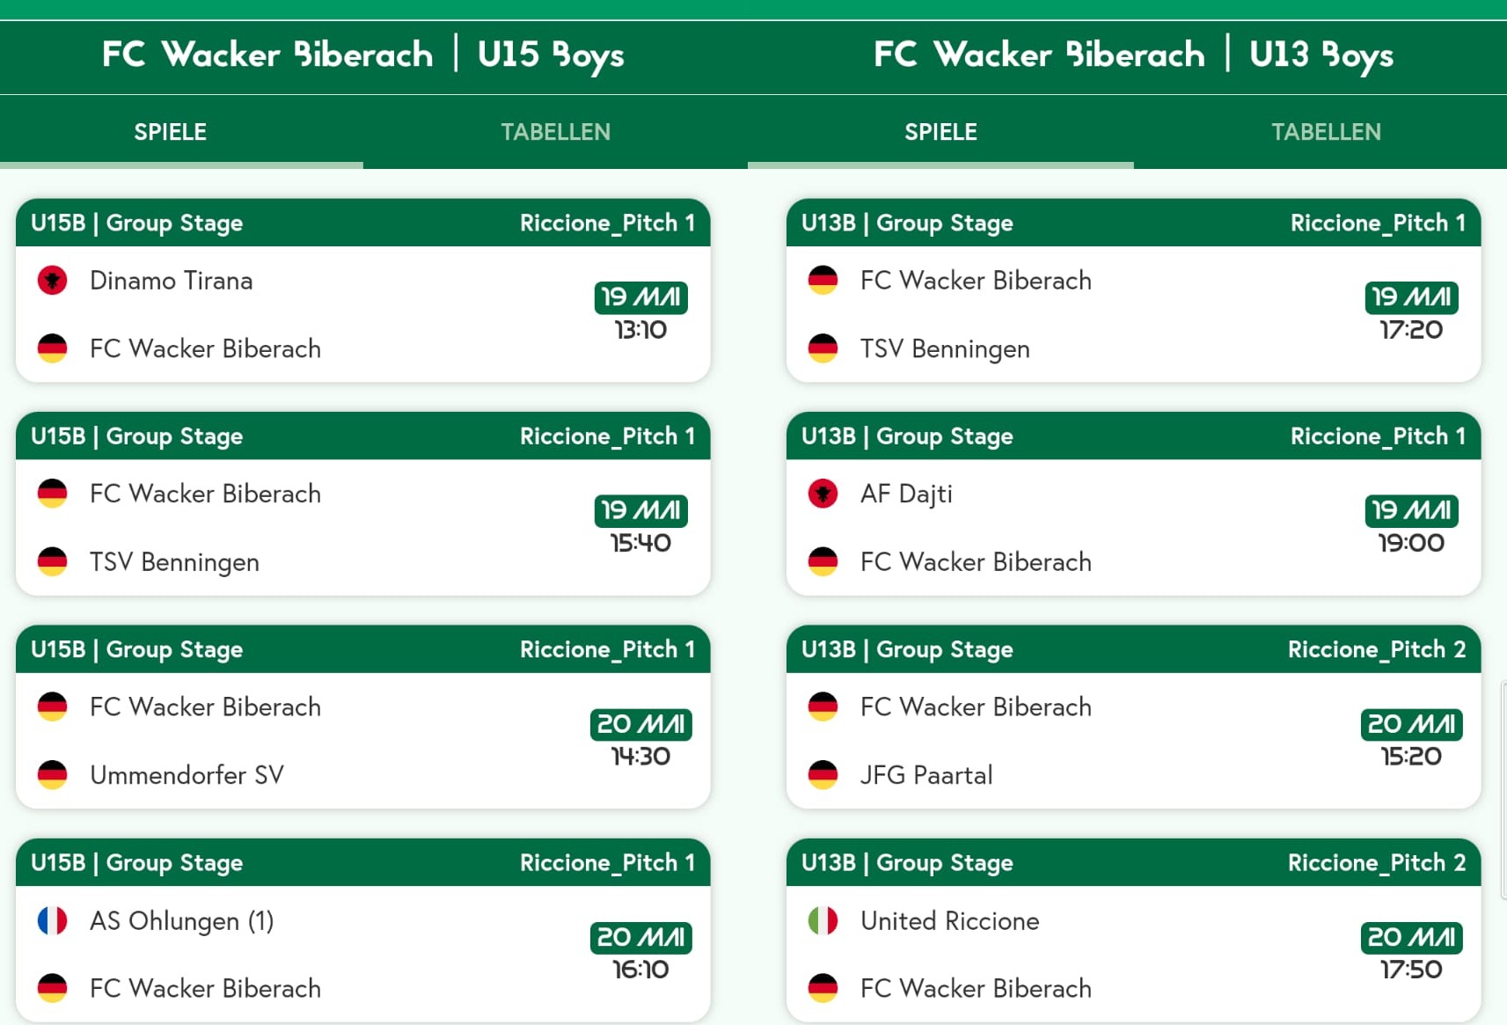Screen dimensions: 1507x1025
Task: Open the Dinamo Tirana team link
Action: (x=172, y=281)
